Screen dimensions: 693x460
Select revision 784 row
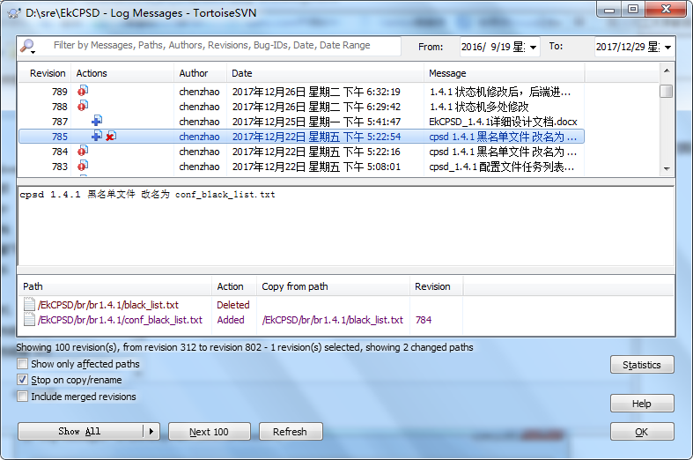(x=301, y=152)
